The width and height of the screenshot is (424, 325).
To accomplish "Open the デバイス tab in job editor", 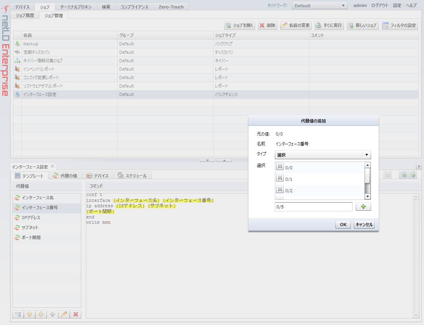I will 98,176.
